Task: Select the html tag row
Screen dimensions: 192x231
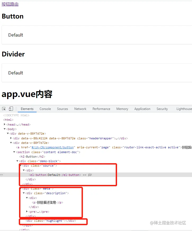Action: 8,120
